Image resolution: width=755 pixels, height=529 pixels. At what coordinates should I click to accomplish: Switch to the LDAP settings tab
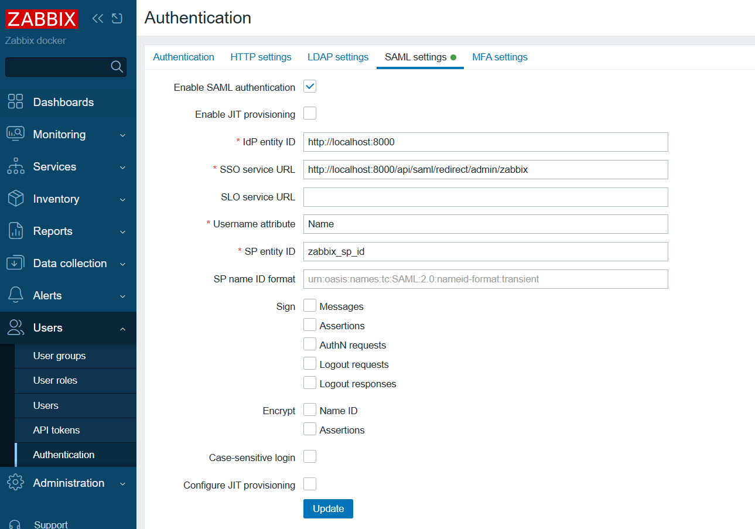[x=337, y=57]
